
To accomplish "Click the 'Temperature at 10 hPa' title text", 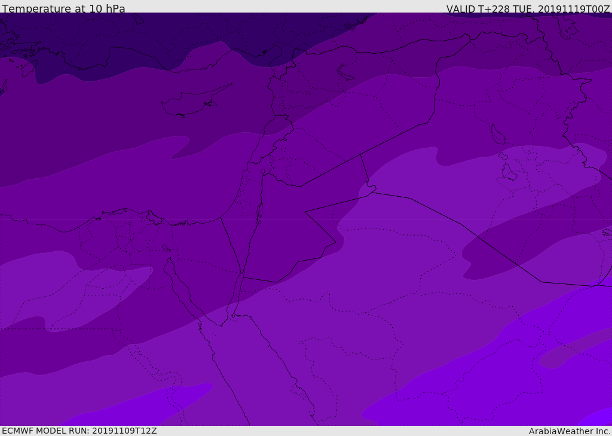I will (63, 8).
